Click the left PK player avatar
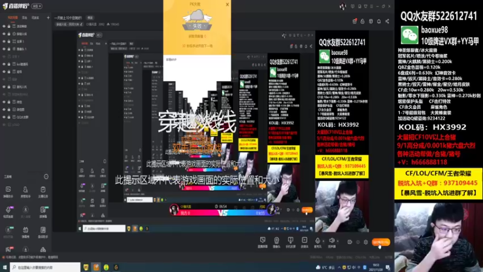Screen dimensions: 483x272 (174, 209)
